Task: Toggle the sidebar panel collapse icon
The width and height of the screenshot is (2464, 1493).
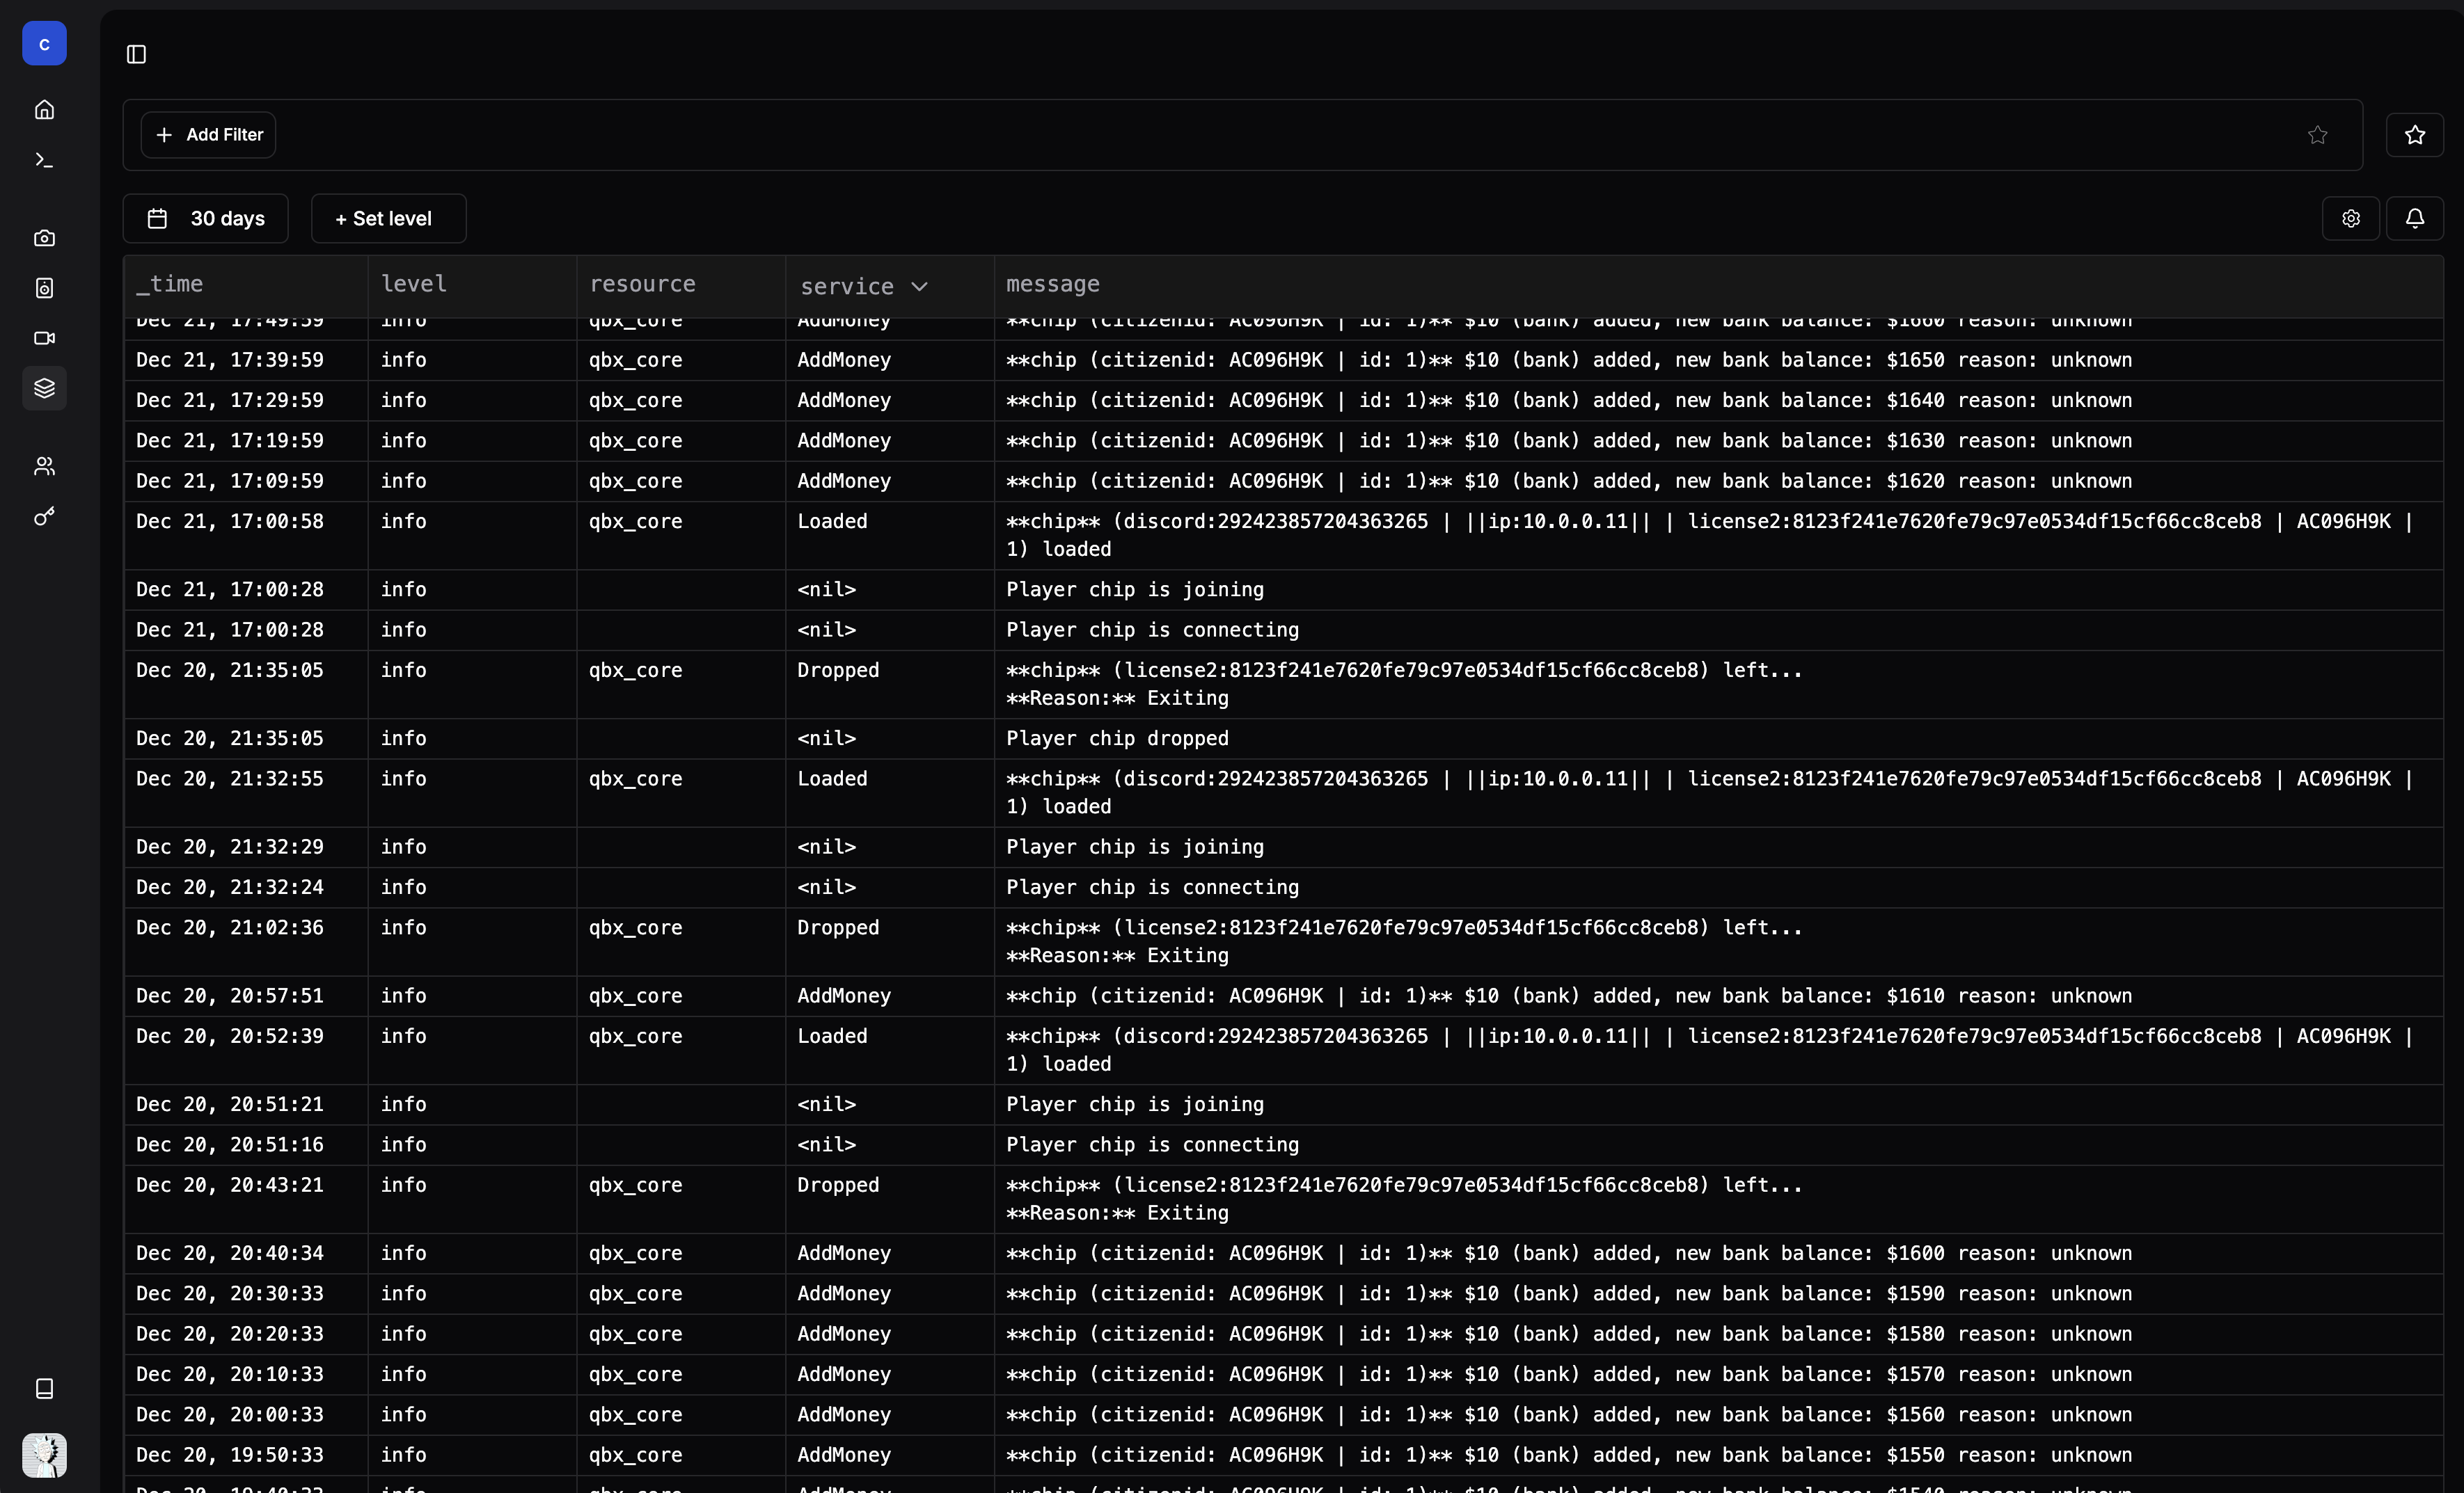Action: 137,54
